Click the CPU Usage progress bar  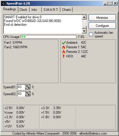tap(48, 37)
